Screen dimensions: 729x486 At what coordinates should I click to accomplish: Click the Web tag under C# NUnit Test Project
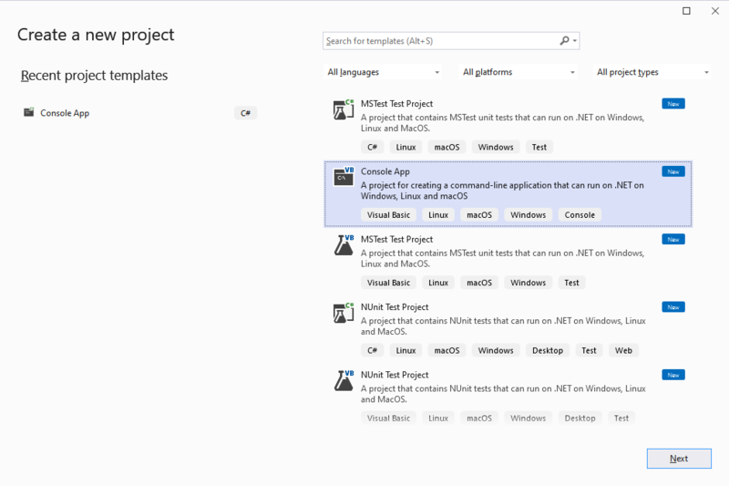point(623,350)
